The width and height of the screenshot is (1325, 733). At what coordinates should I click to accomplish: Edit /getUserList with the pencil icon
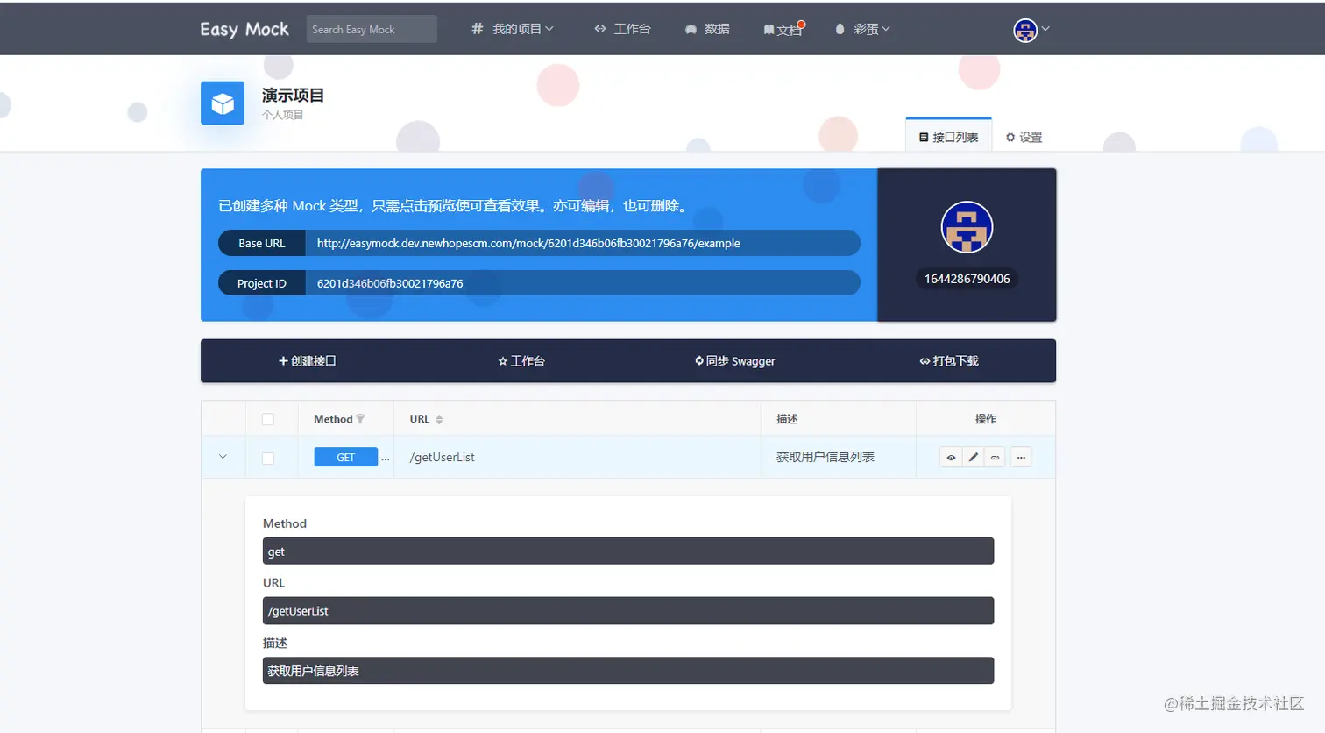click(x=974, y=457)
